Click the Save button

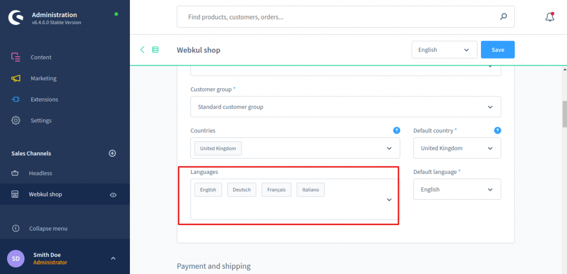498,50
